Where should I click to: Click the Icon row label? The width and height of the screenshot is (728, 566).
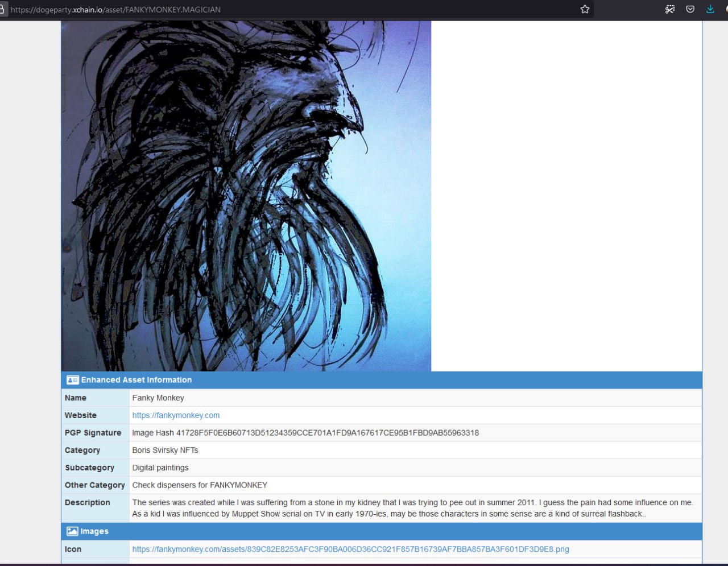click(73, 549)
